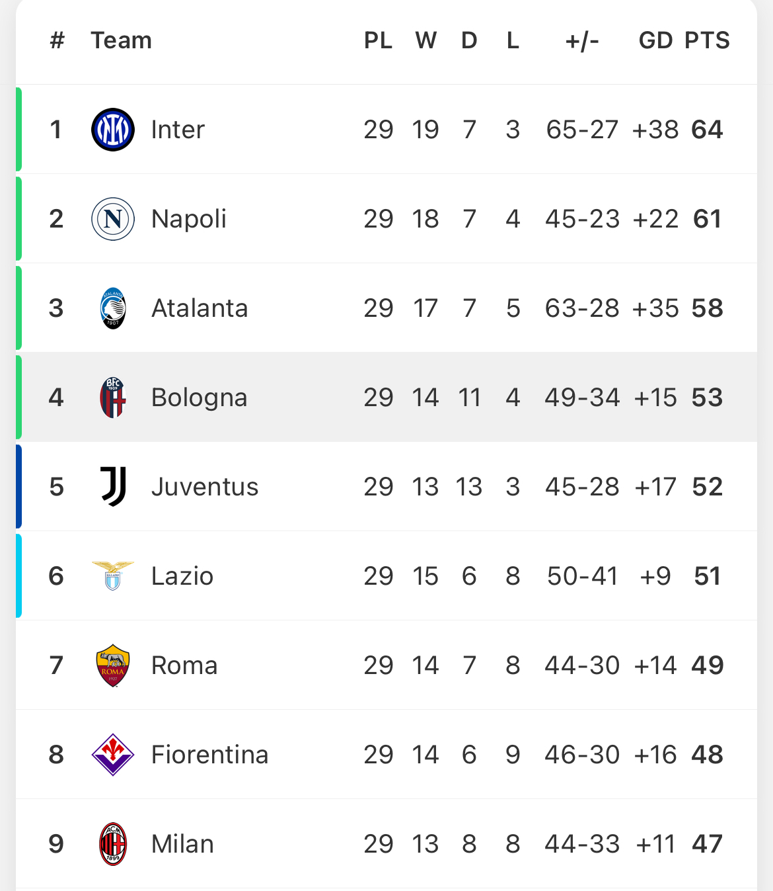
Task: Select Napoli's 61 points value
Action: click(x=707, y=219)
